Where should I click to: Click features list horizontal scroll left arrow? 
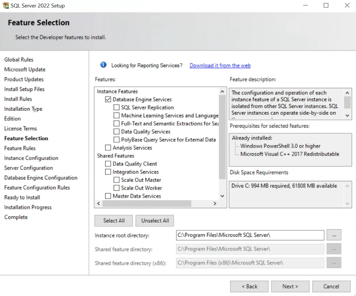[98, 203]
